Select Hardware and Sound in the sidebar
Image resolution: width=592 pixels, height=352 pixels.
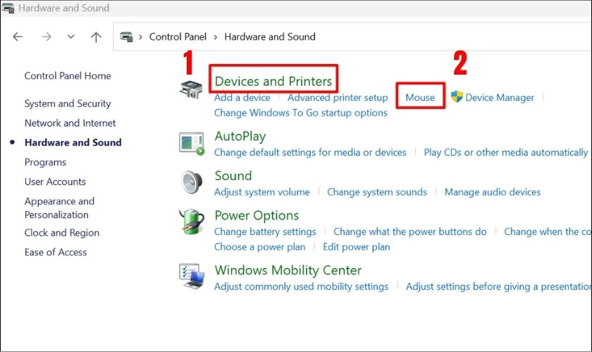click(73, 142)
